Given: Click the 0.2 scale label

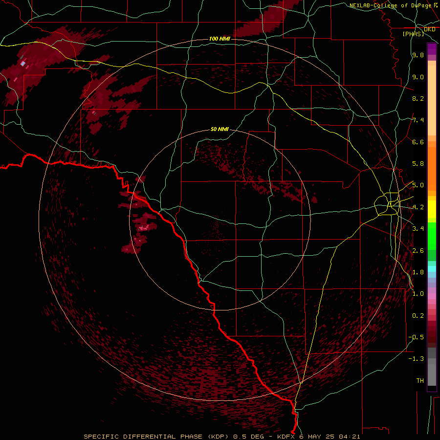Looking at the screenshot, I should point(418,316).
